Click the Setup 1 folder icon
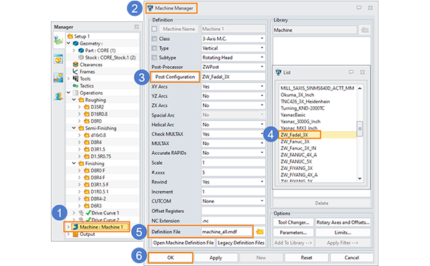The height and width of the screenshot is (266, 430). 70,36
